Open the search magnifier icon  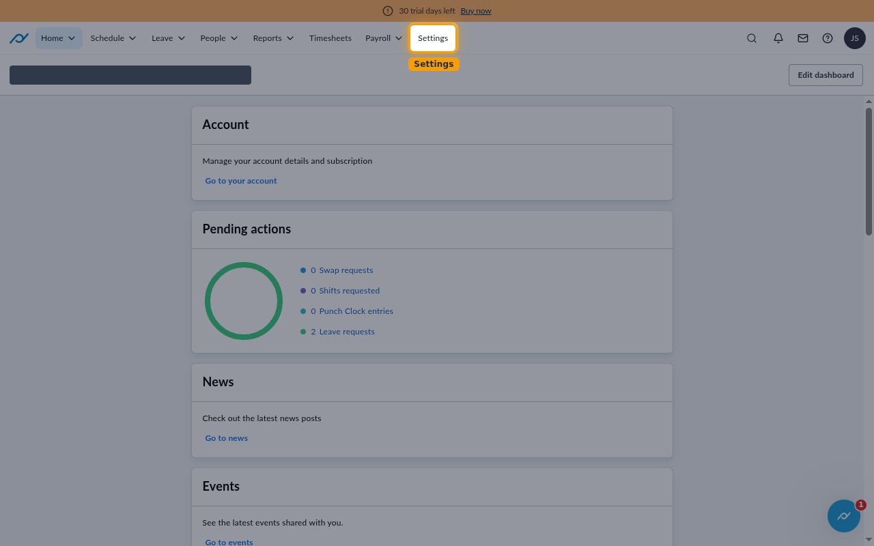coord(752,38)
